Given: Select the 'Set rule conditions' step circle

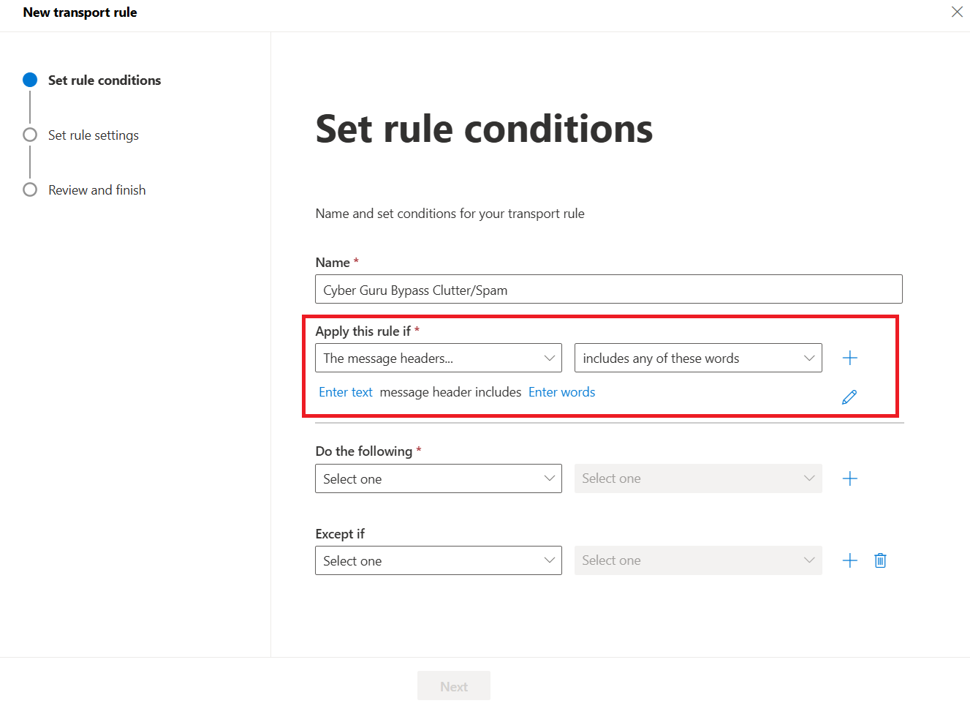Looking at the screenshot, I should point(30,80).
